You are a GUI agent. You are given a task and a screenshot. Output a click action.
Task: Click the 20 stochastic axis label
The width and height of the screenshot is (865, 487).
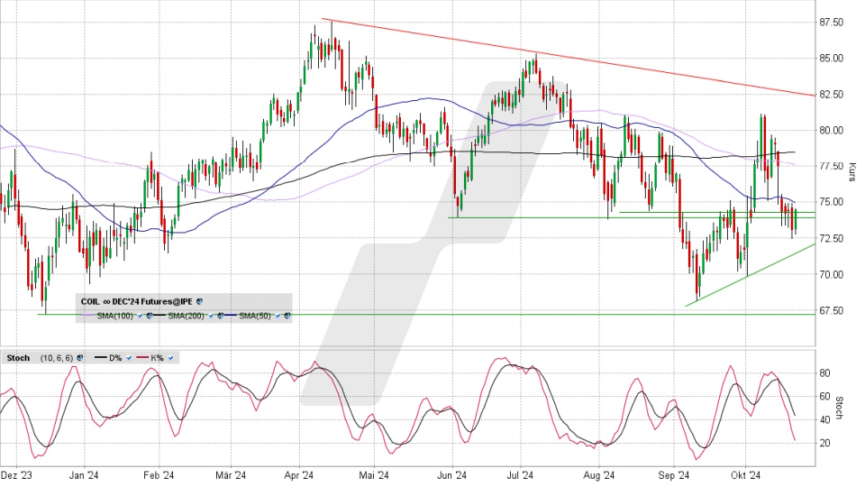point(824,443)
